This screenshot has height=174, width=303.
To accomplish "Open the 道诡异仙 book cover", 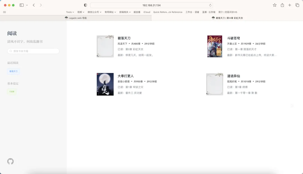I will (215, 84).
